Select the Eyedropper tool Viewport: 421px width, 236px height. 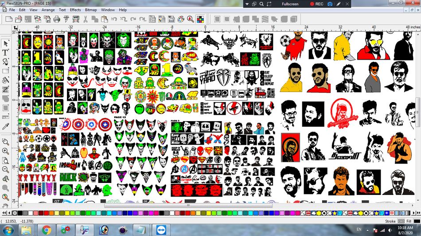pyautogui.click(x=5, y=126)
